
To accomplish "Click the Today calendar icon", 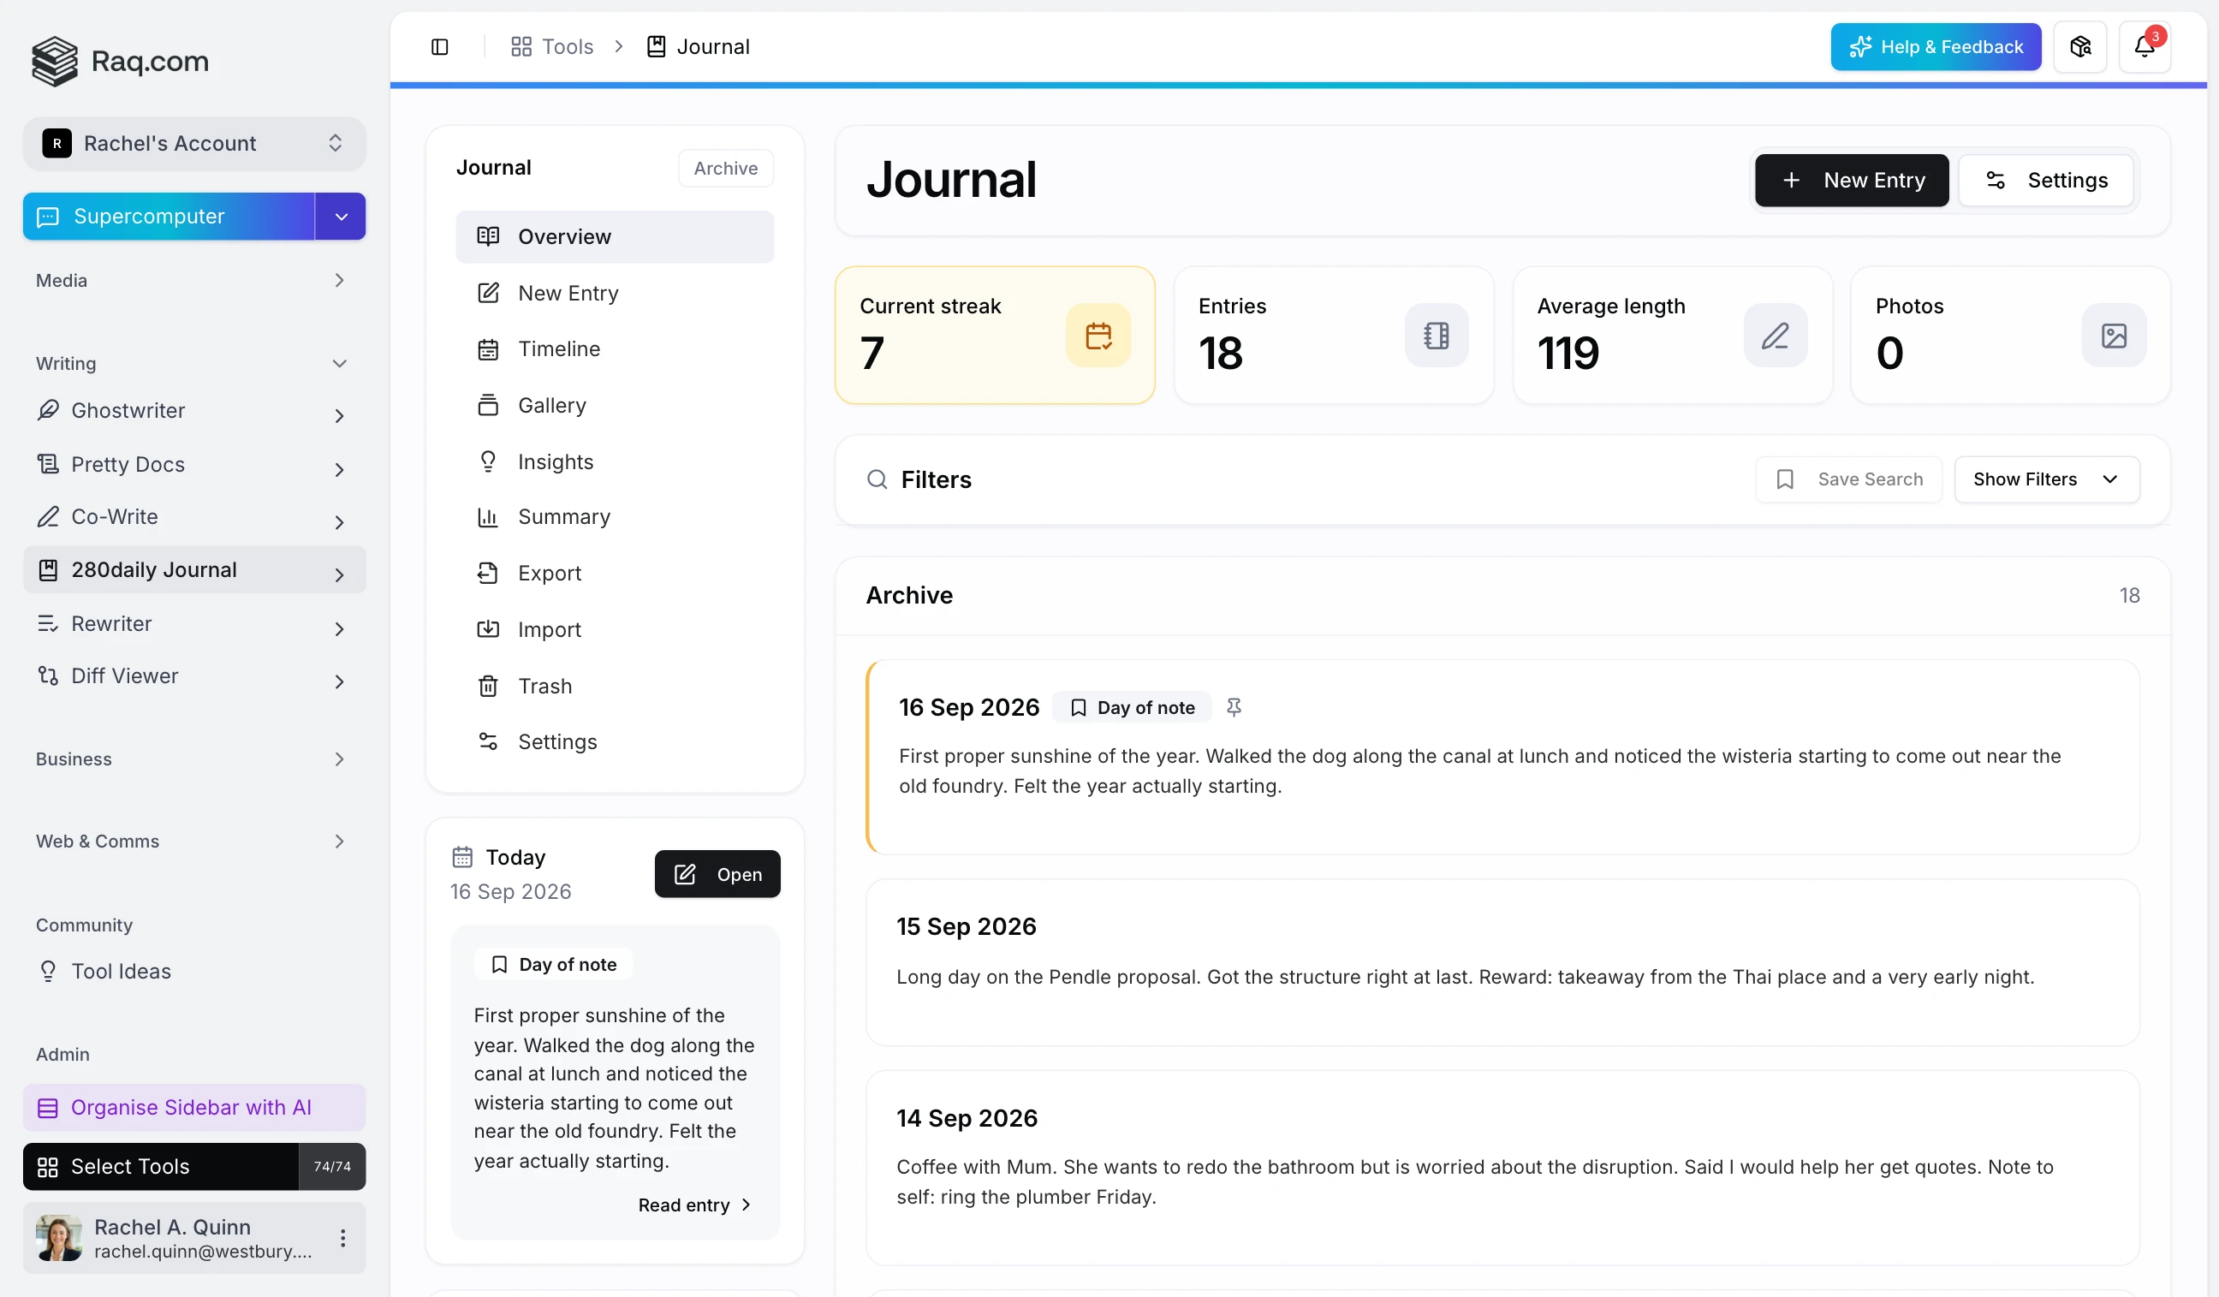I will [x=462, y=857].
